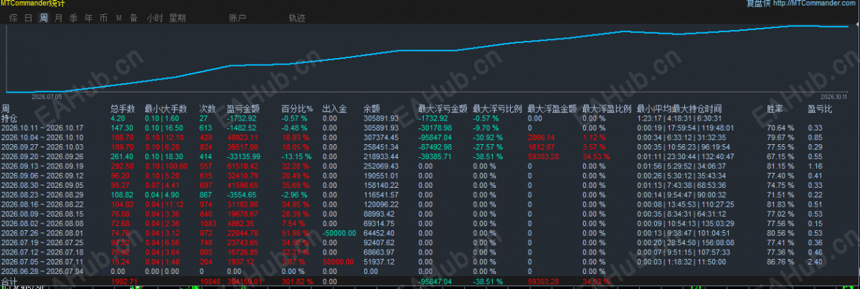Select week row 2026.09.06 ~ 2026.09.12
Screen dimensions: 860x289
tap(42, 176)
